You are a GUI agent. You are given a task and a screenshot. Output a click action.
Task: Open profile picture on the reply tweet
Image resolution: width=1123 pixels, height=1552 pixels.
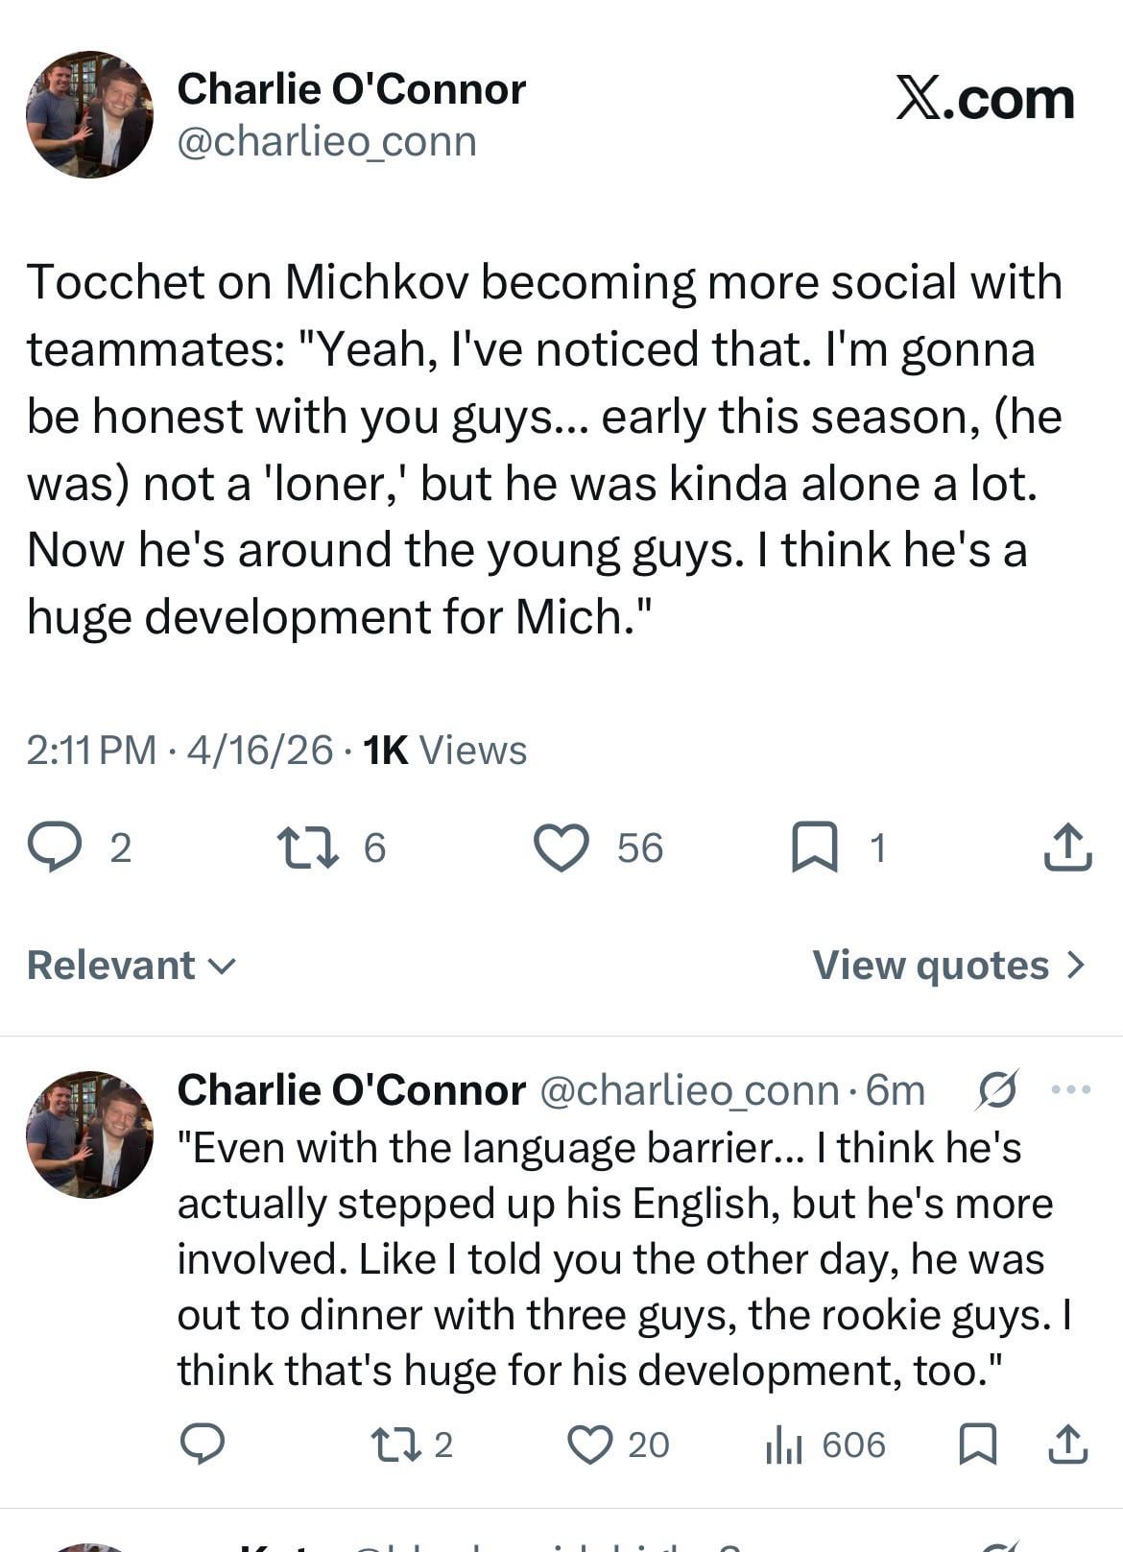[89, 1134]
